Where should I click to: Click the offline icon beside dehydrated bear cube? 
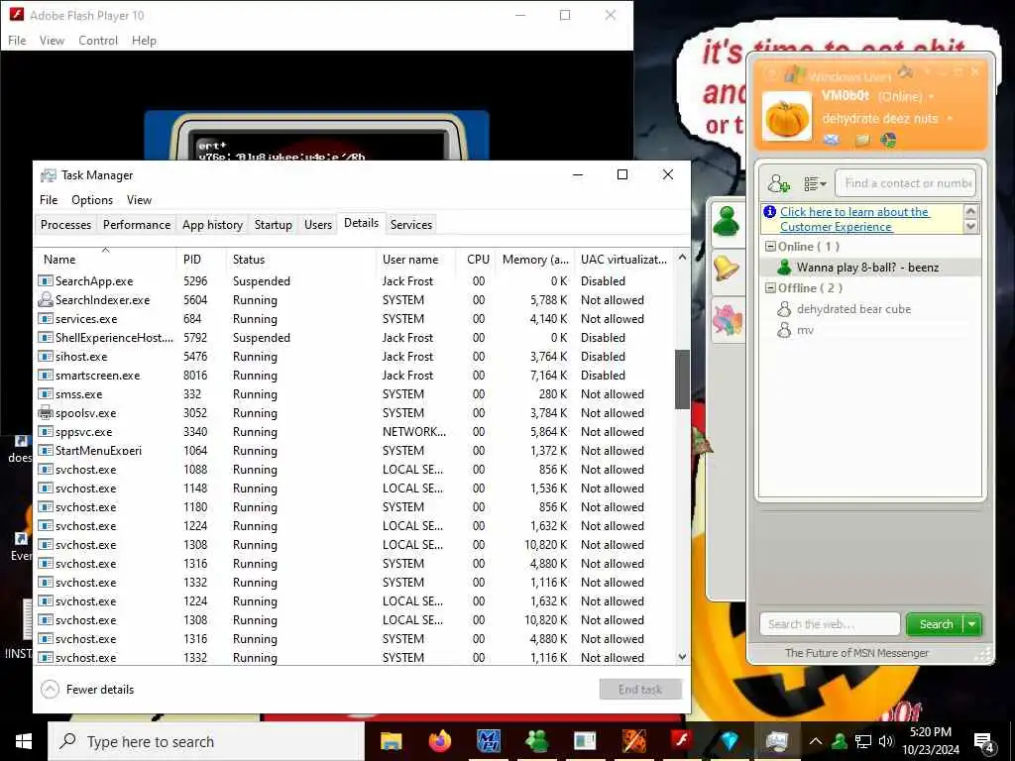(784, 309)
